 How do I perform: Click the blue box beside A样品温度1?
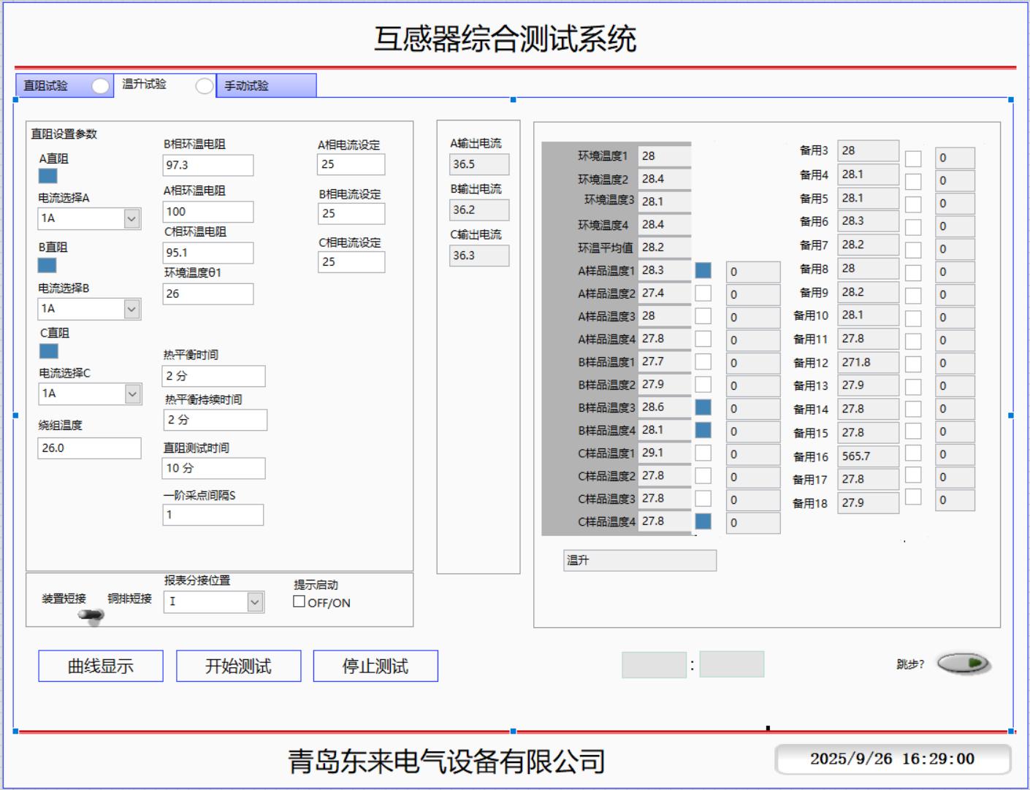(703, 271)
